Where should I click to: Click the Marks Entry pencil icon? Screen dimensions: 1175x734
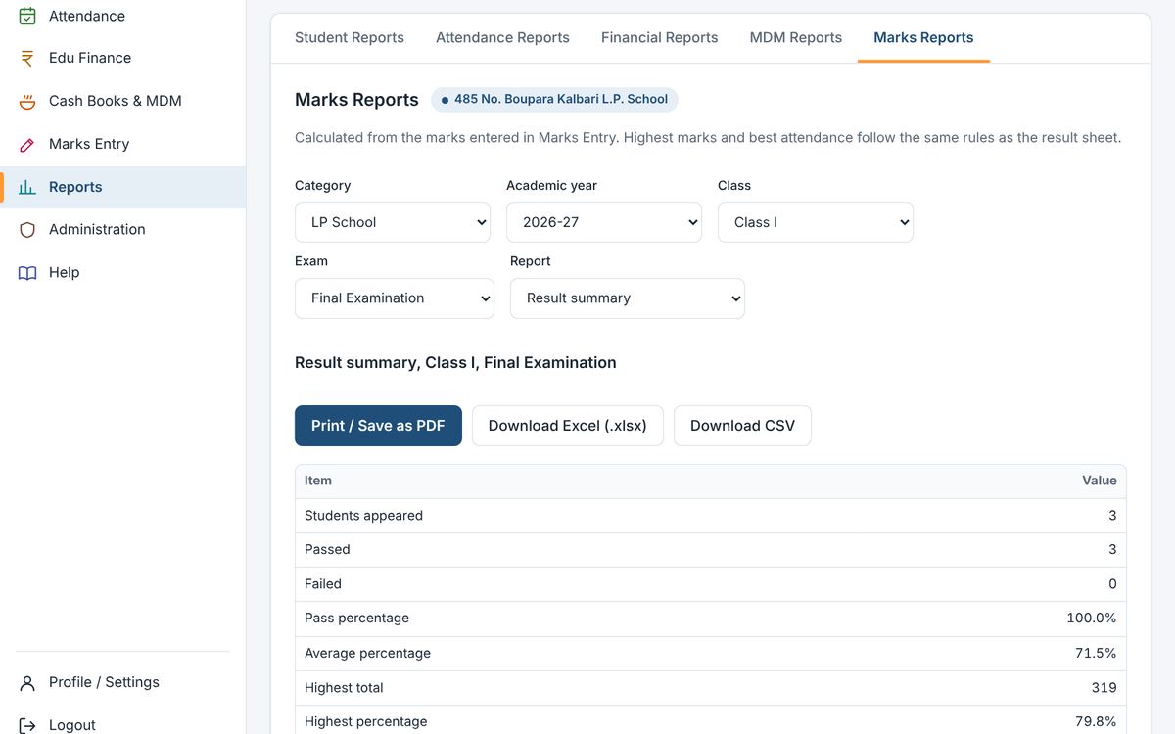27,144
